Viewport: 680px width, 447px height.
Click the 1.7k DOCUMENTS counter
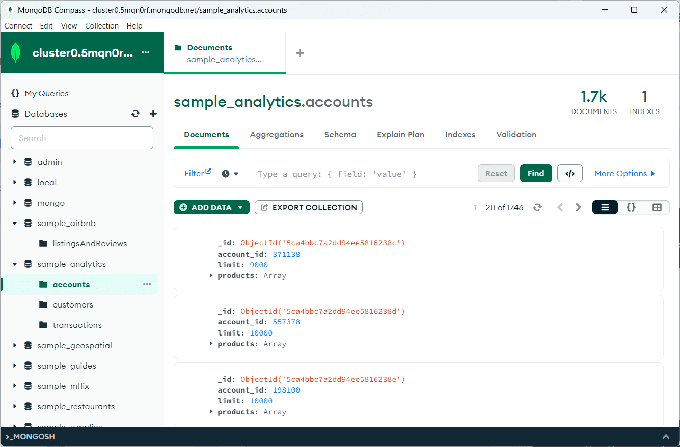pos(594,102)
